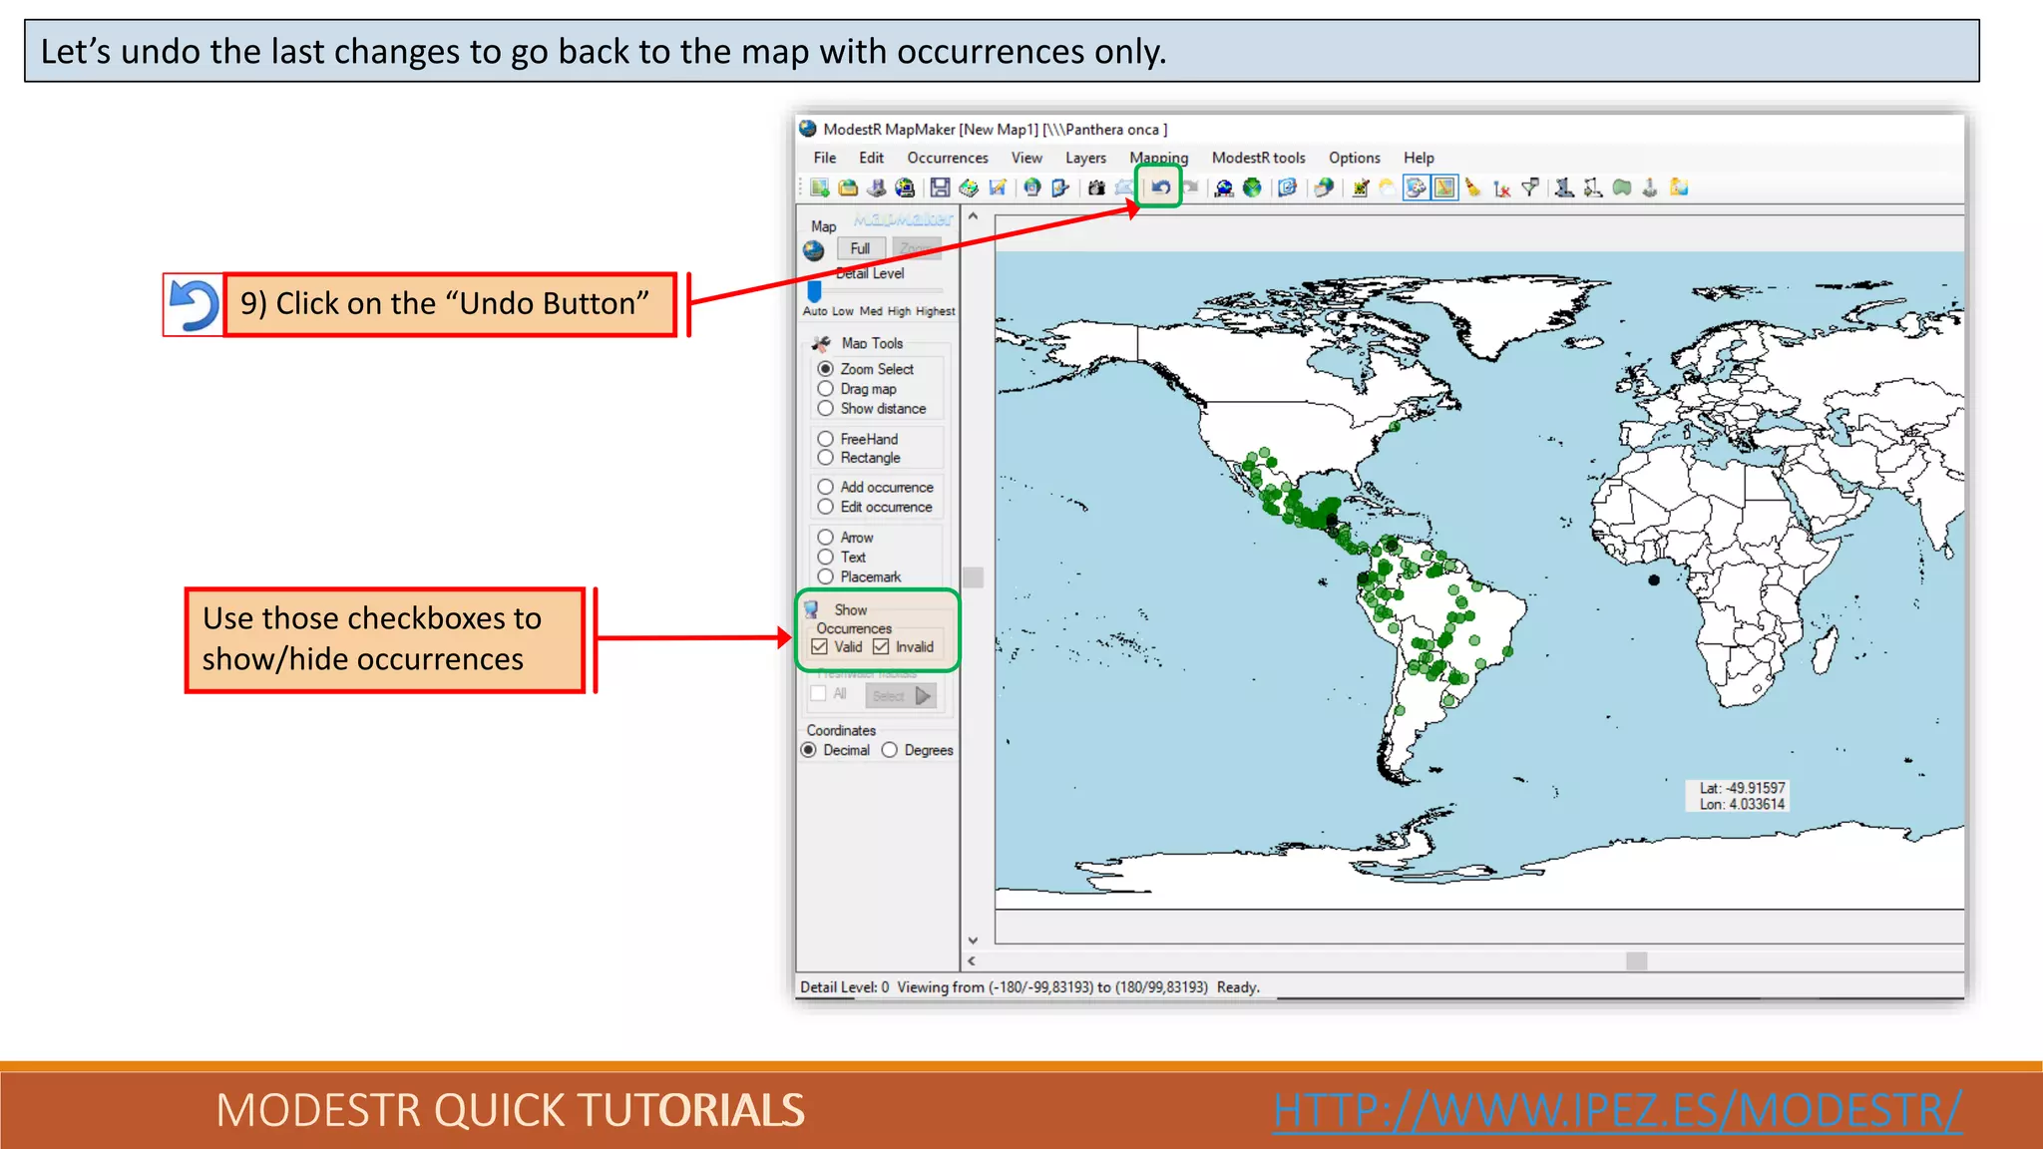Select the Zoom Select radio button

(826, 369)
